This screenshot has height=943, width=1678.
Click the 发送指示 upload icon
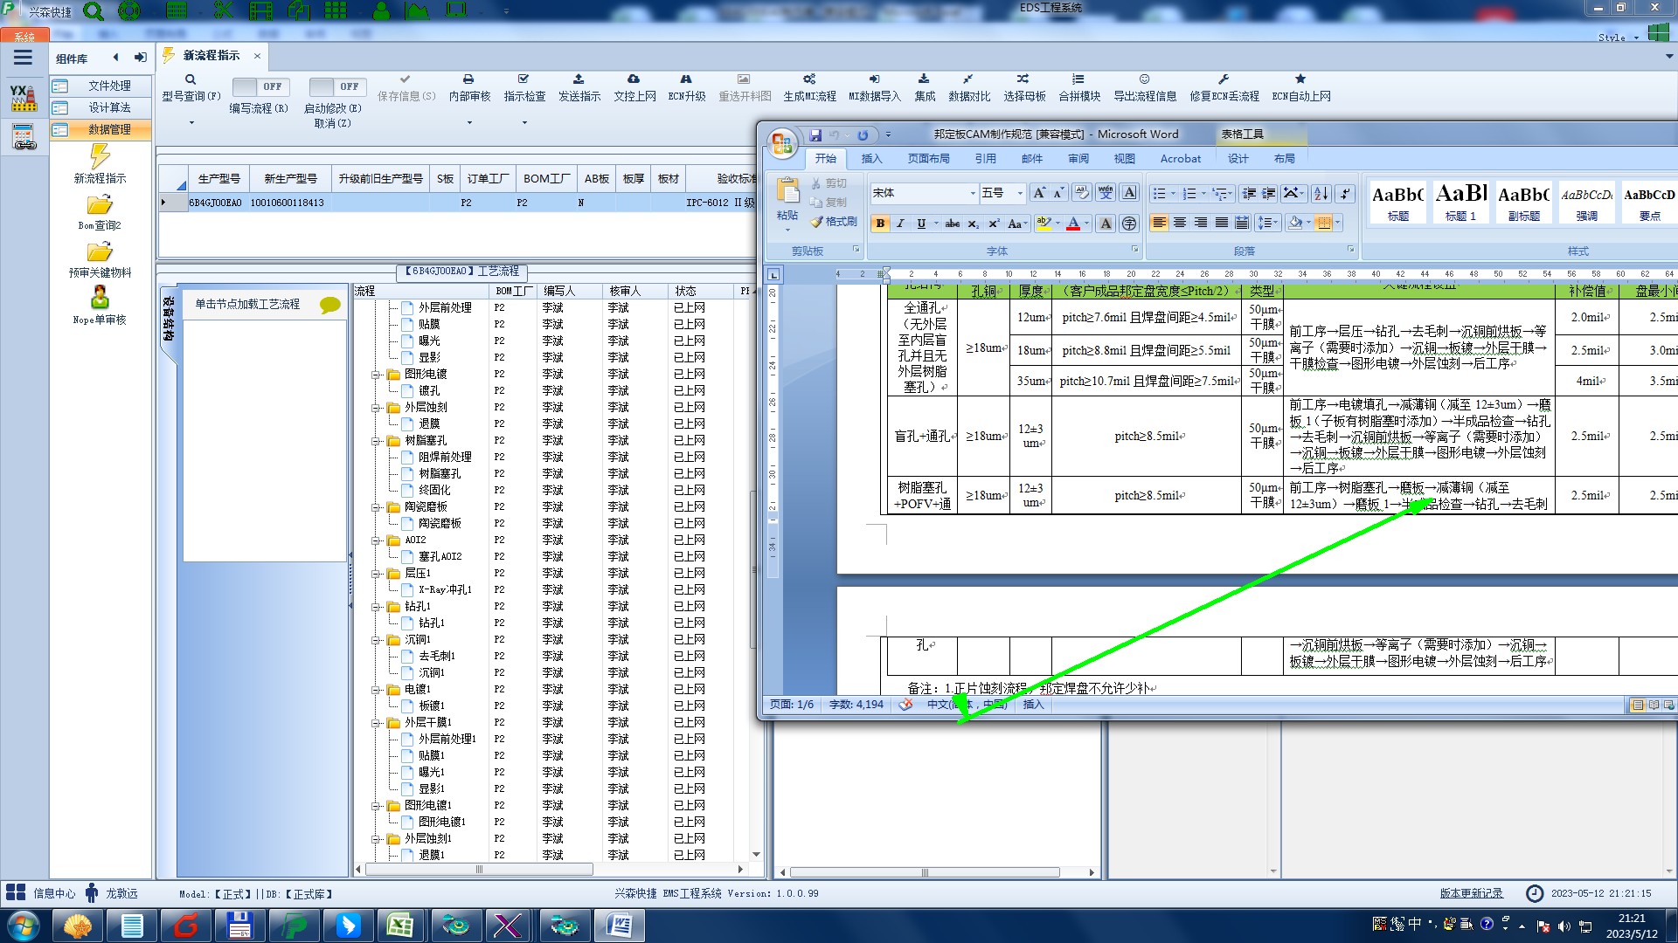coord(579,79)
